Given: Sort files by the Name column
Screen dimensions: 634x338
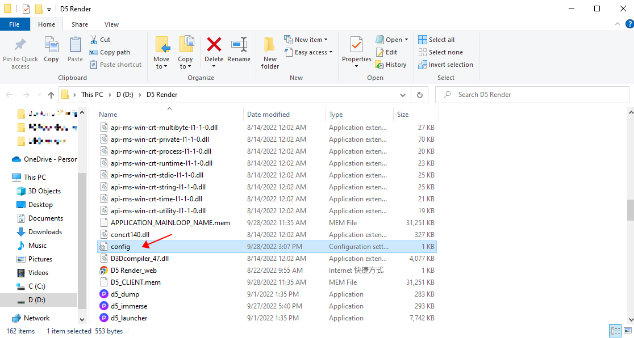Looking at the screenshot, I should [108, 114].
